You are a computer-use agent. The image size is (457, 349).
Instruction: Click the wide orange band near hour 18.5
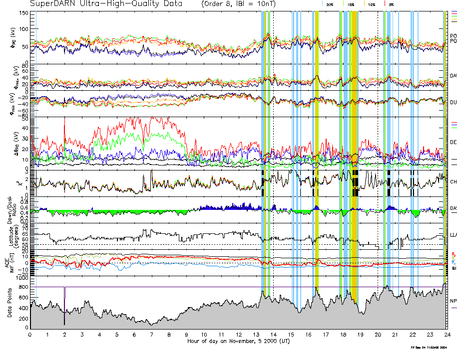(354, 150)
